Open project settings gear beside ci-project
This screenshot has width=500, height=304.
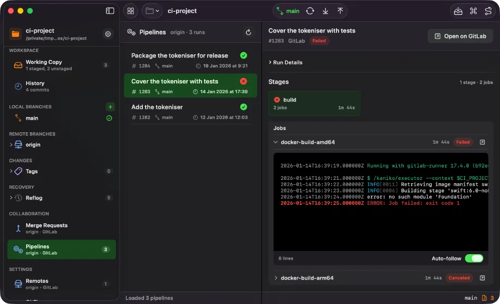click(108, 34)
